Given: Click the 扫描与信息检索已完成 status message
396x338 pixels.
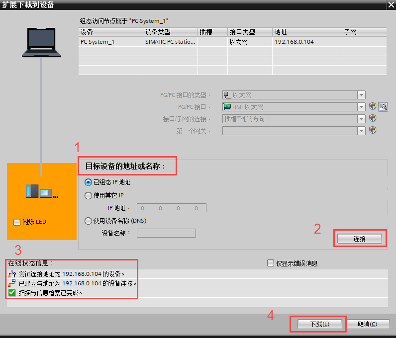Looking at the screenshot, I should [51, 293].
